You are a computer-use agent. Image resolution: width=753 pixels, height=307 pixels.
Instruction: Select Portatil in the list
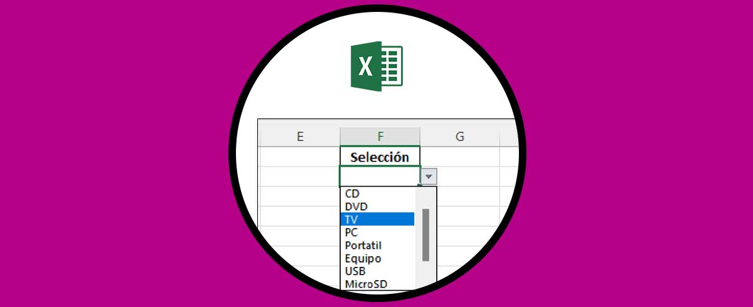click(x=377, y=245)
